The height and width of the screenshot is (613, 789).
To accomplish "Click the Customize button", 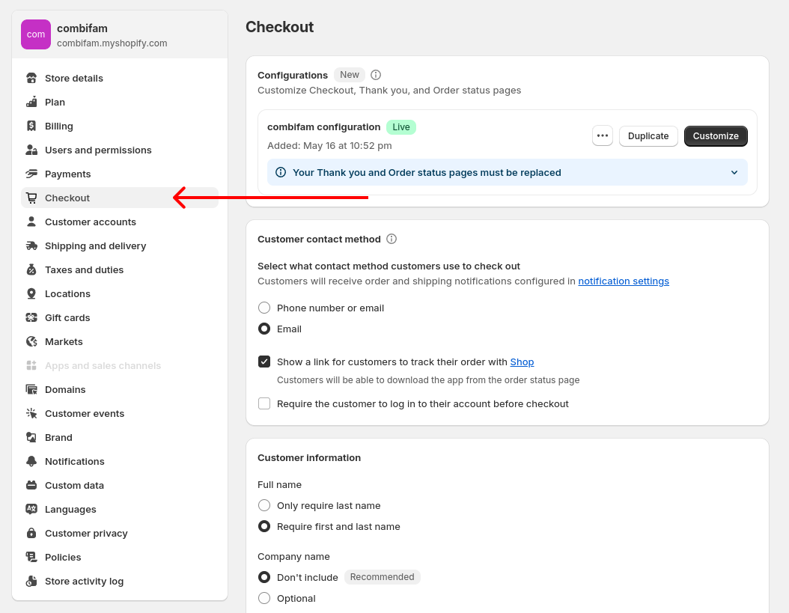I will point(716,136).
